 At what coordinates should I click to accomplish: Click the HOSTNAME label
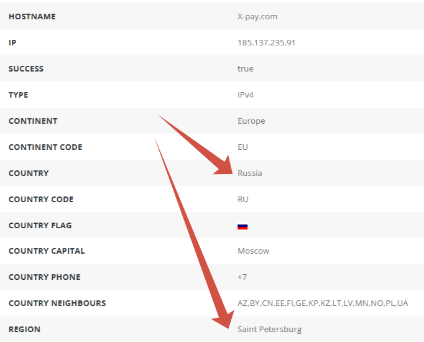(32, 17)
